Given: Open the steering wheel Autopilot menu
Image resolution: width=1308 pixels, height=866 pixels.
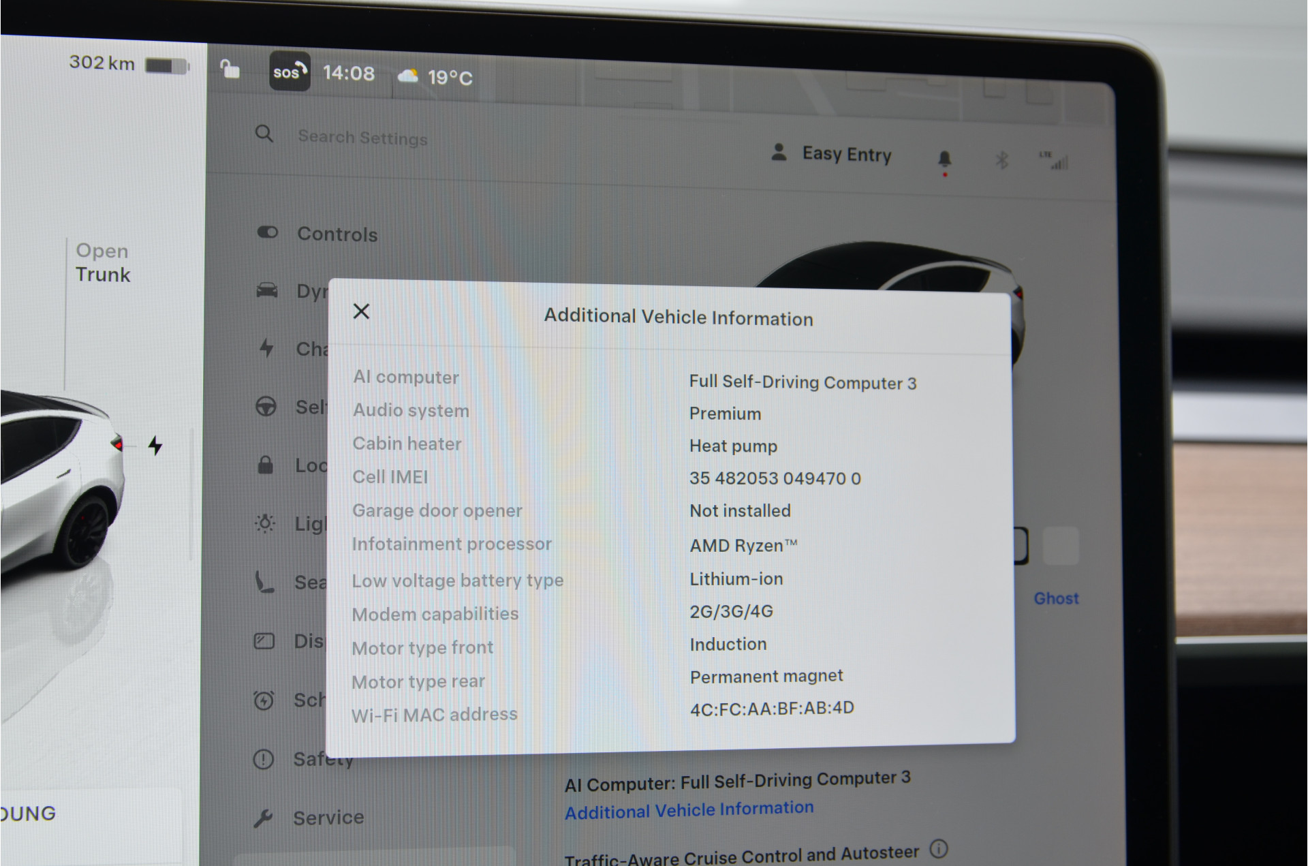Looking at the screenshot, I should [266, 407].
